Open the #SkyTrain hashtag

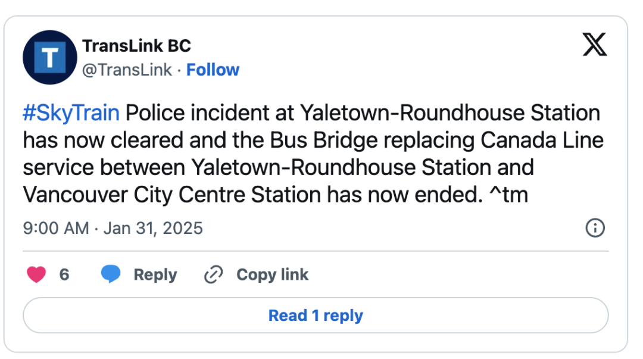[71, 113]
